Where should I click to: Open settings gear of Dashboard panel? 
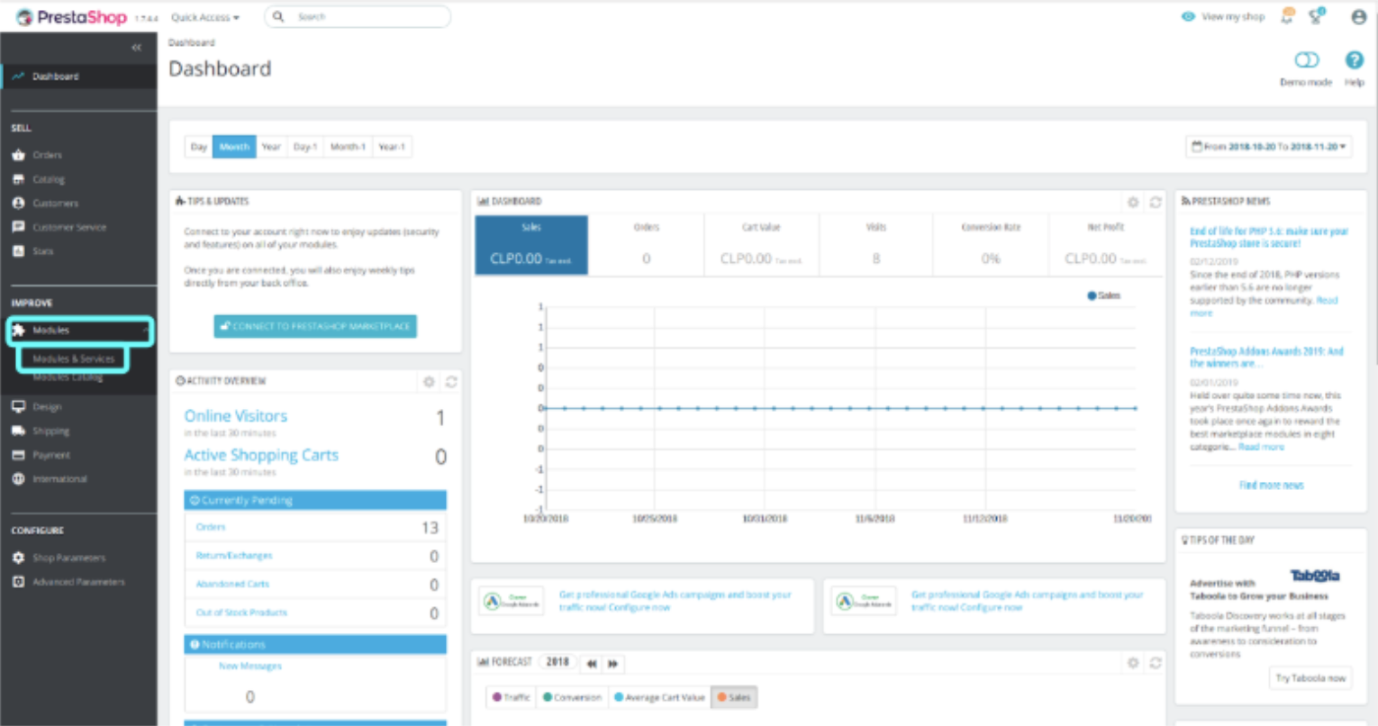[1133, 202]
